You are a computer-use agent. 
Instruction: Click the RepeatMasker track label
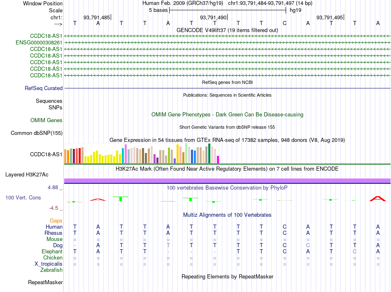click(45, 282)
